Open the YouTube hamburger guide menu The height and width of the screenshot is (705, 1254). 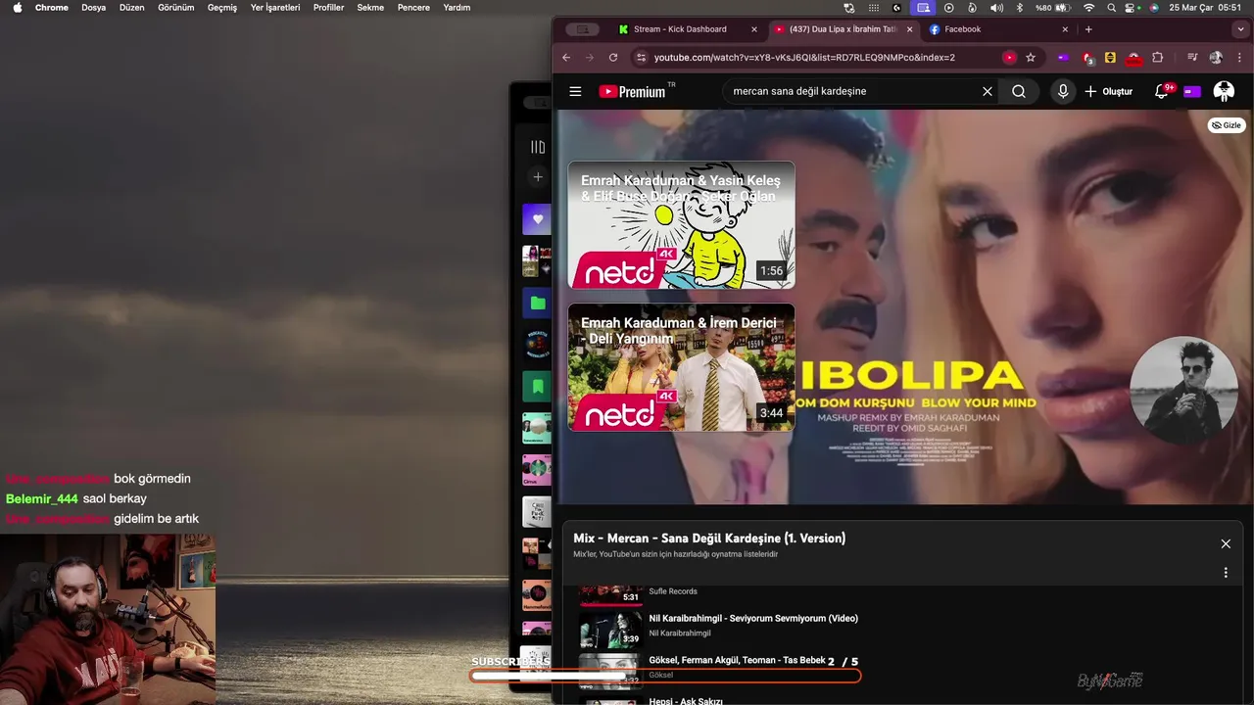(x=575, y=91)
